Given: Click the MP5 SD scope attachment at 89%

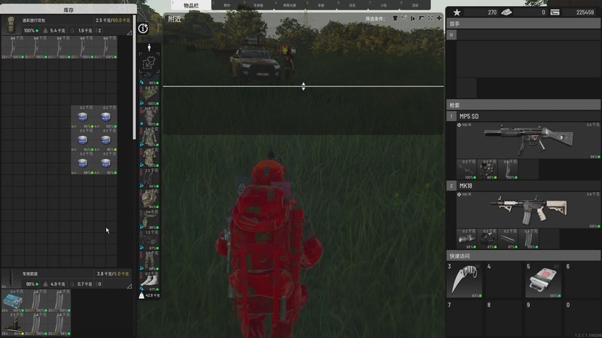Looking at the screenshot, I should (x=488, y=170).
